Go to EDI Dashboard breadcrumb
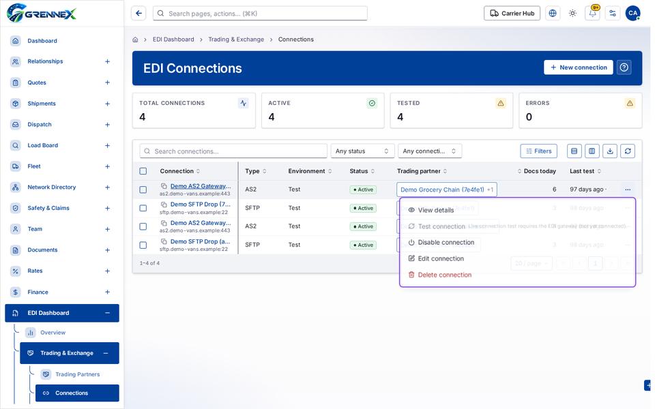This screenshot has height=409, width=655. (x=173, y=40)
